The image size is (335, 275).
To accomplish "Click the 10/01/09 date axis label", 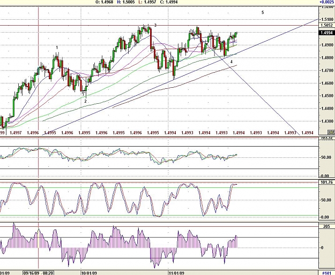I will 90,273.
